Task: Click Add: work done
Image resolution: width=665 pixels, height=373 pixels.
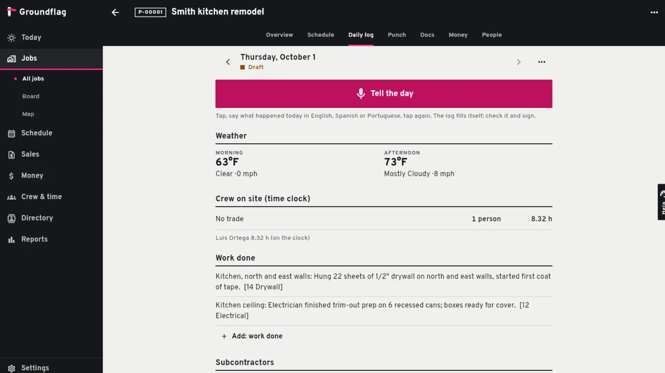Action: pos(252,336)
